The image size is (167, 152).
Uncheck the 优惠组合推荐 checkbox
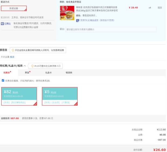(x=3, y=80)
